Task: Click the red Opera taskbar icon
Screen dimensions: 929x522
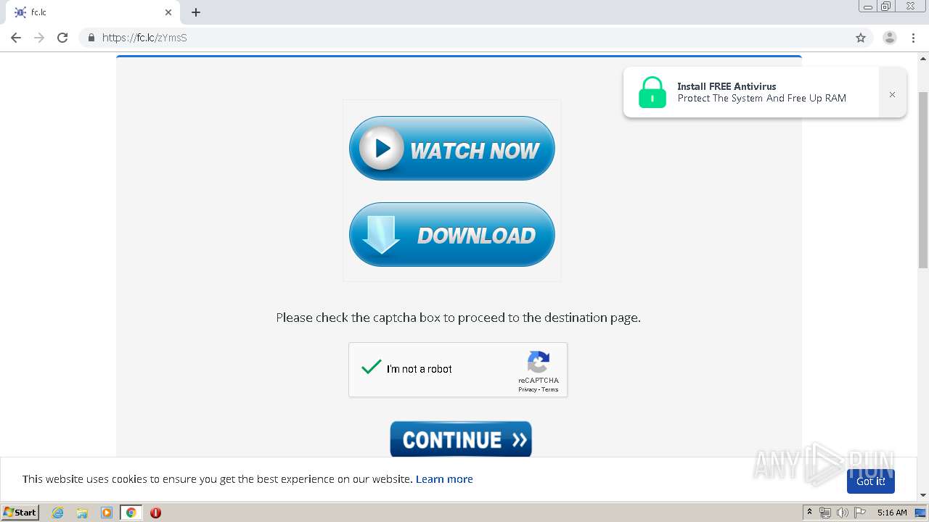Action: click(x=155, y=513)
